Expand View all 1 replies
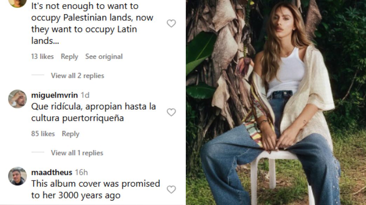 tap(77, 153)
